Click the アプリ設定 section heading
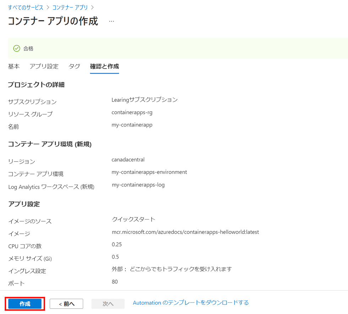This screenshot has width=348, height=314. [x=24, y=204]
